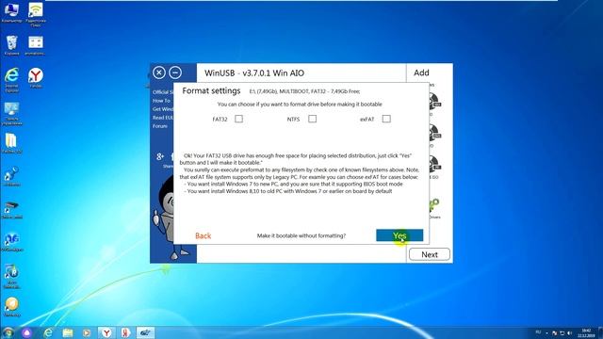
Task: Open the Computer desktop icon
Action: pos(11,12)
